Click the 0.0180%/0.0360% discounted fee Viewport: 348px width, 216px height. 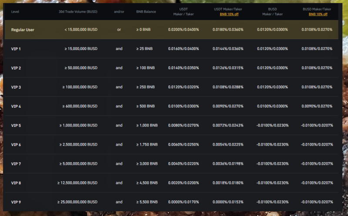(x=228, y=30)
